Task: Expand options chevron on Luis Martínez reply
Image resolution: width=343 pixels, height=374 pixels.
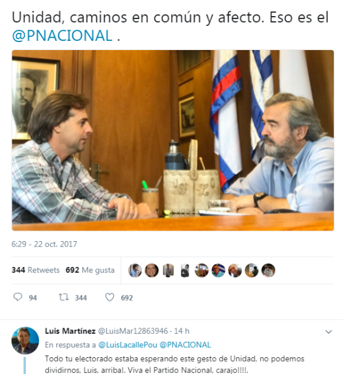Action: point(329,332)
